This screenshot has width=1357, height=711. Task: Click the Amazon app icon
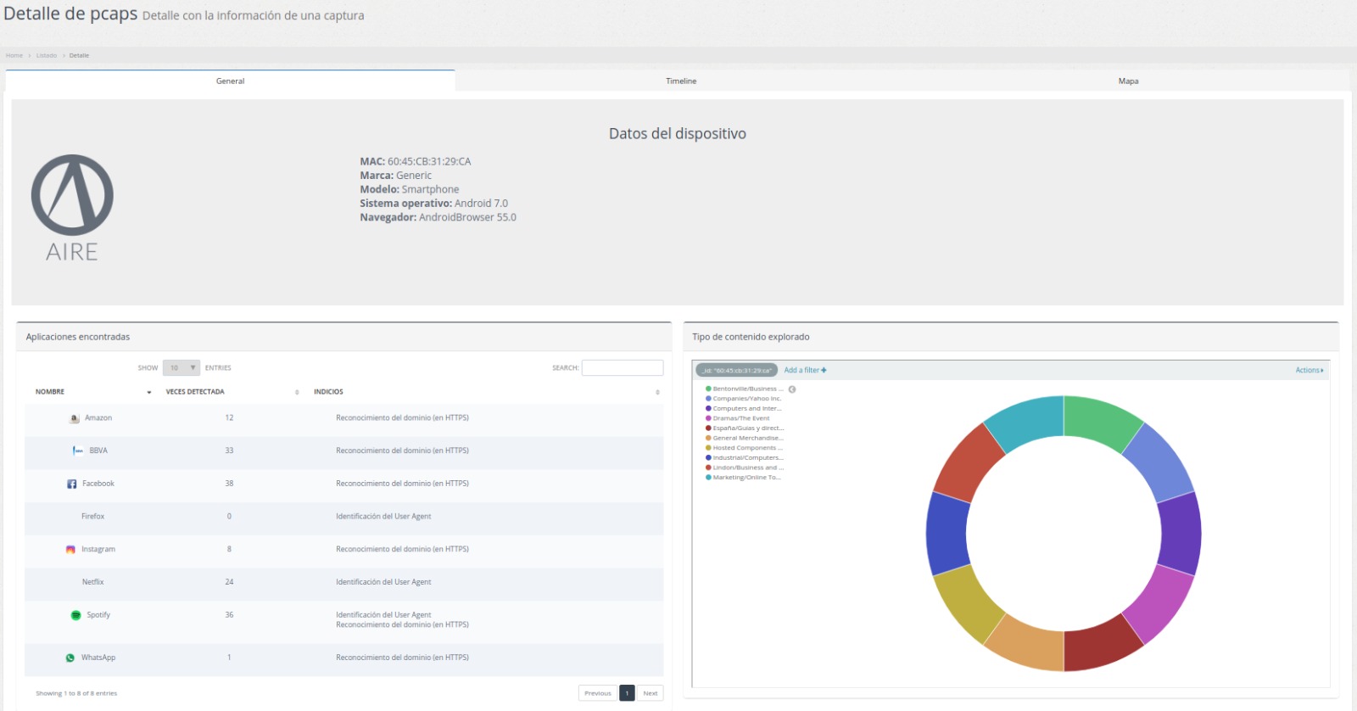pos(75,418)
